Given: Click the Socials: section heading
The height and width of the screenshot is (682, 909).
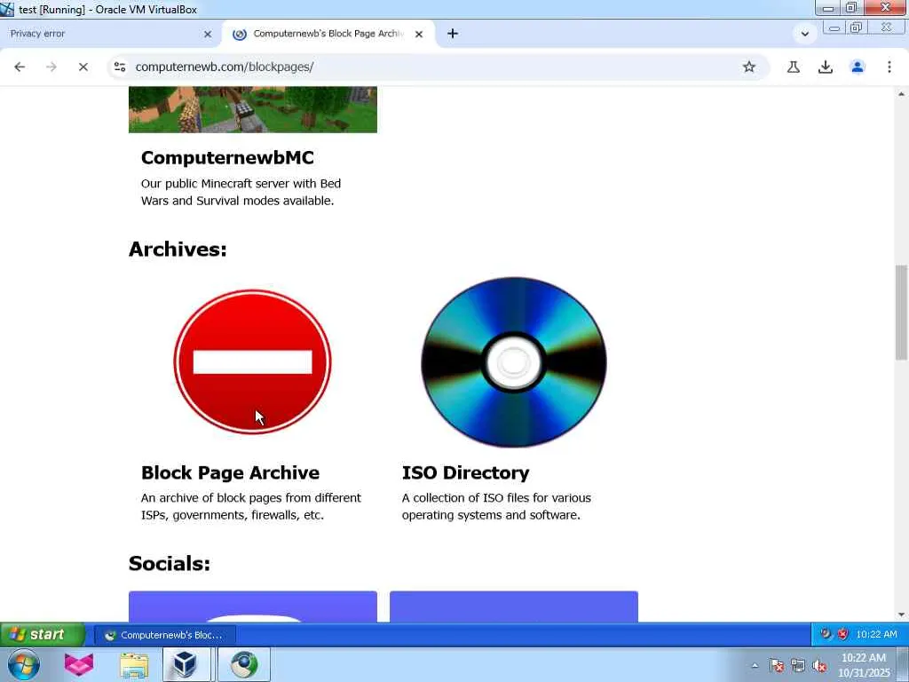Looking at the screenshot, I should point(170,563).
